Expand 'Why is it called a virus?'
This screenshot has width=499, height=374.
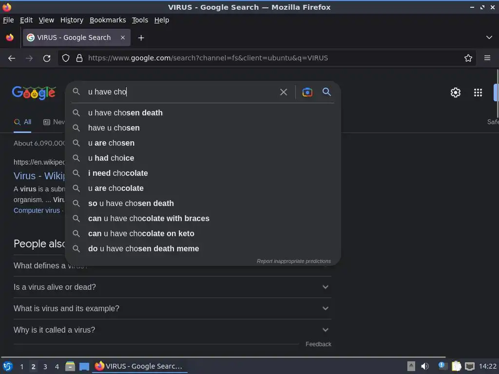pos(172,330)
